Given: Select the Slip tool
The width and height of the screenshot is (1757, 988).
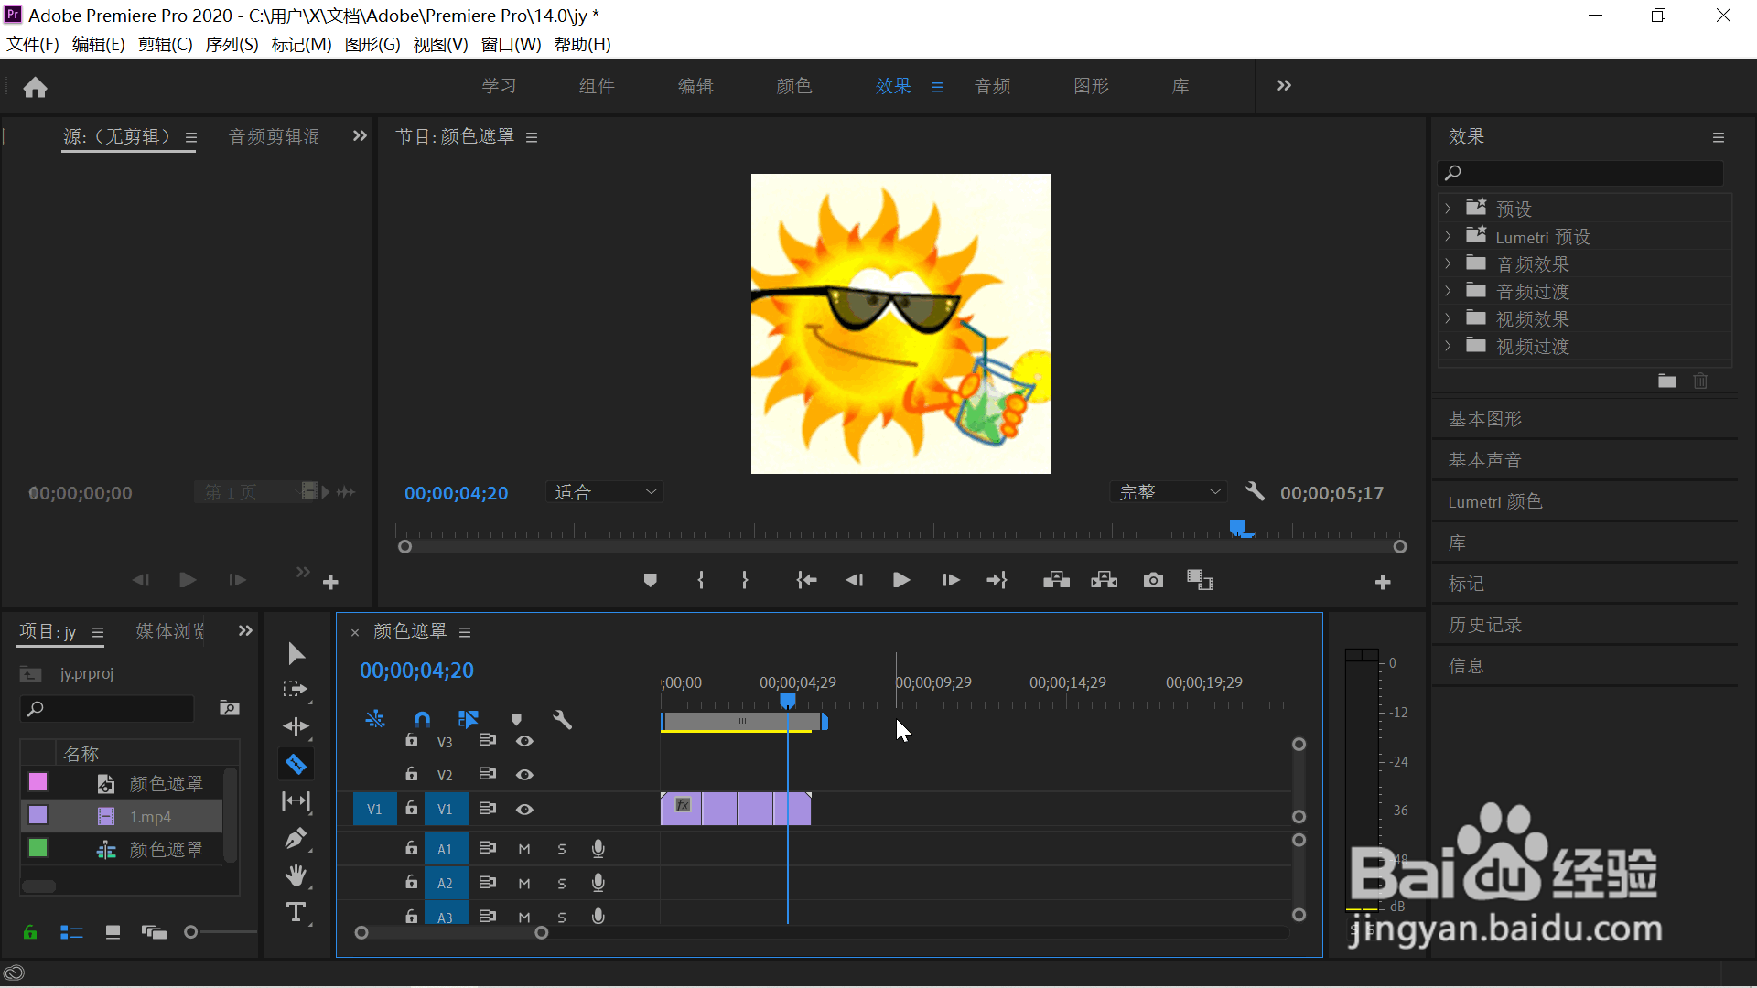Looking at the screenshot, I should [296, 801].
